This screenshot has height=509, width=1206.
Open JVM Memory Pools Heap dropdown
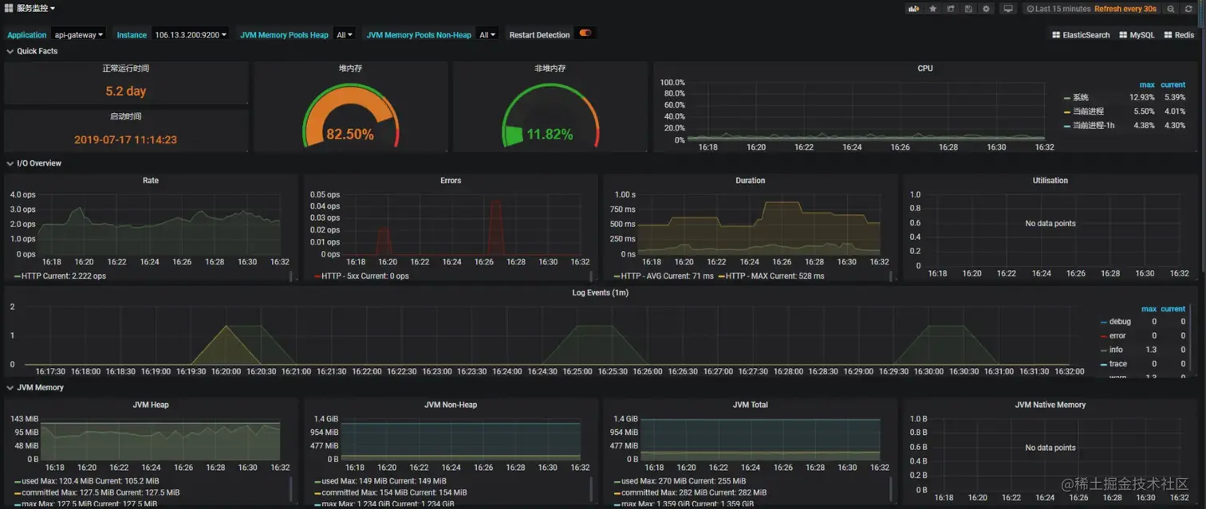[345, 35]
